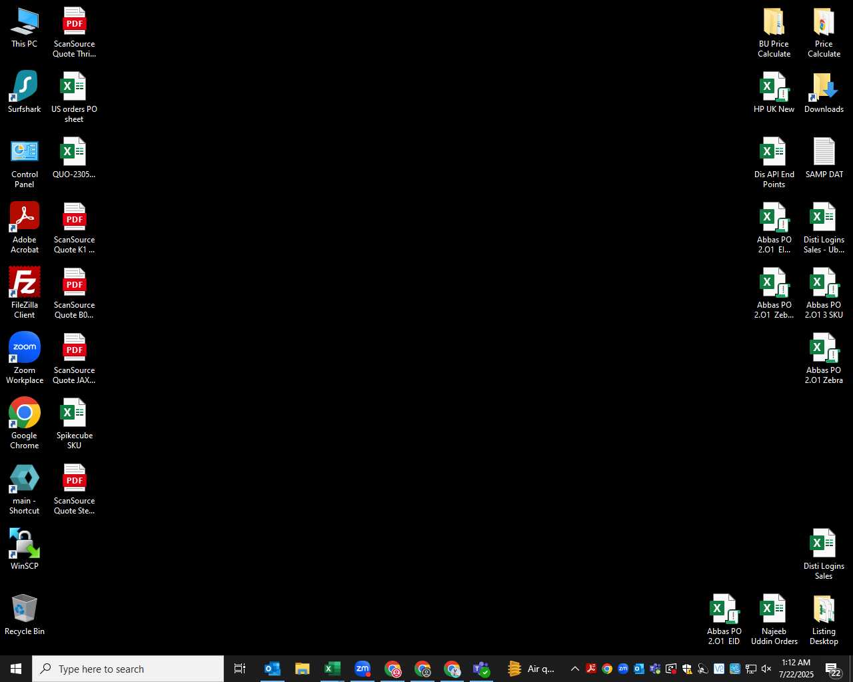Screen dimensions: 853x682
Task: Select the Control Panel icon
Action: click(25, 163)
